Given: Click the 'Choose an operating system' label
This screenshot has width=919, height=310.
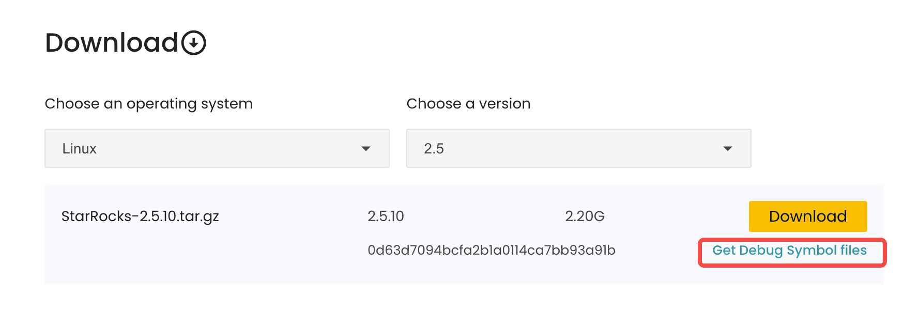Looking at the screenshot, I should coord(148,104).
